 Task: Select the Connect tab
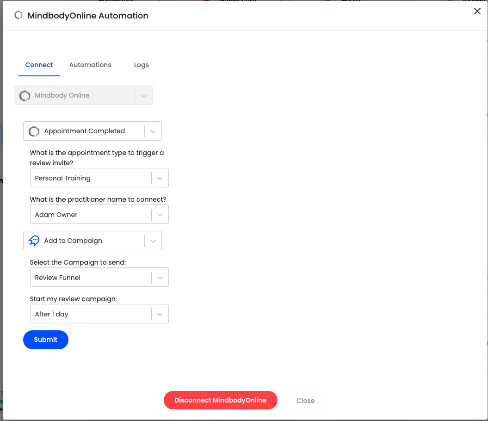[x=39, y=65]
